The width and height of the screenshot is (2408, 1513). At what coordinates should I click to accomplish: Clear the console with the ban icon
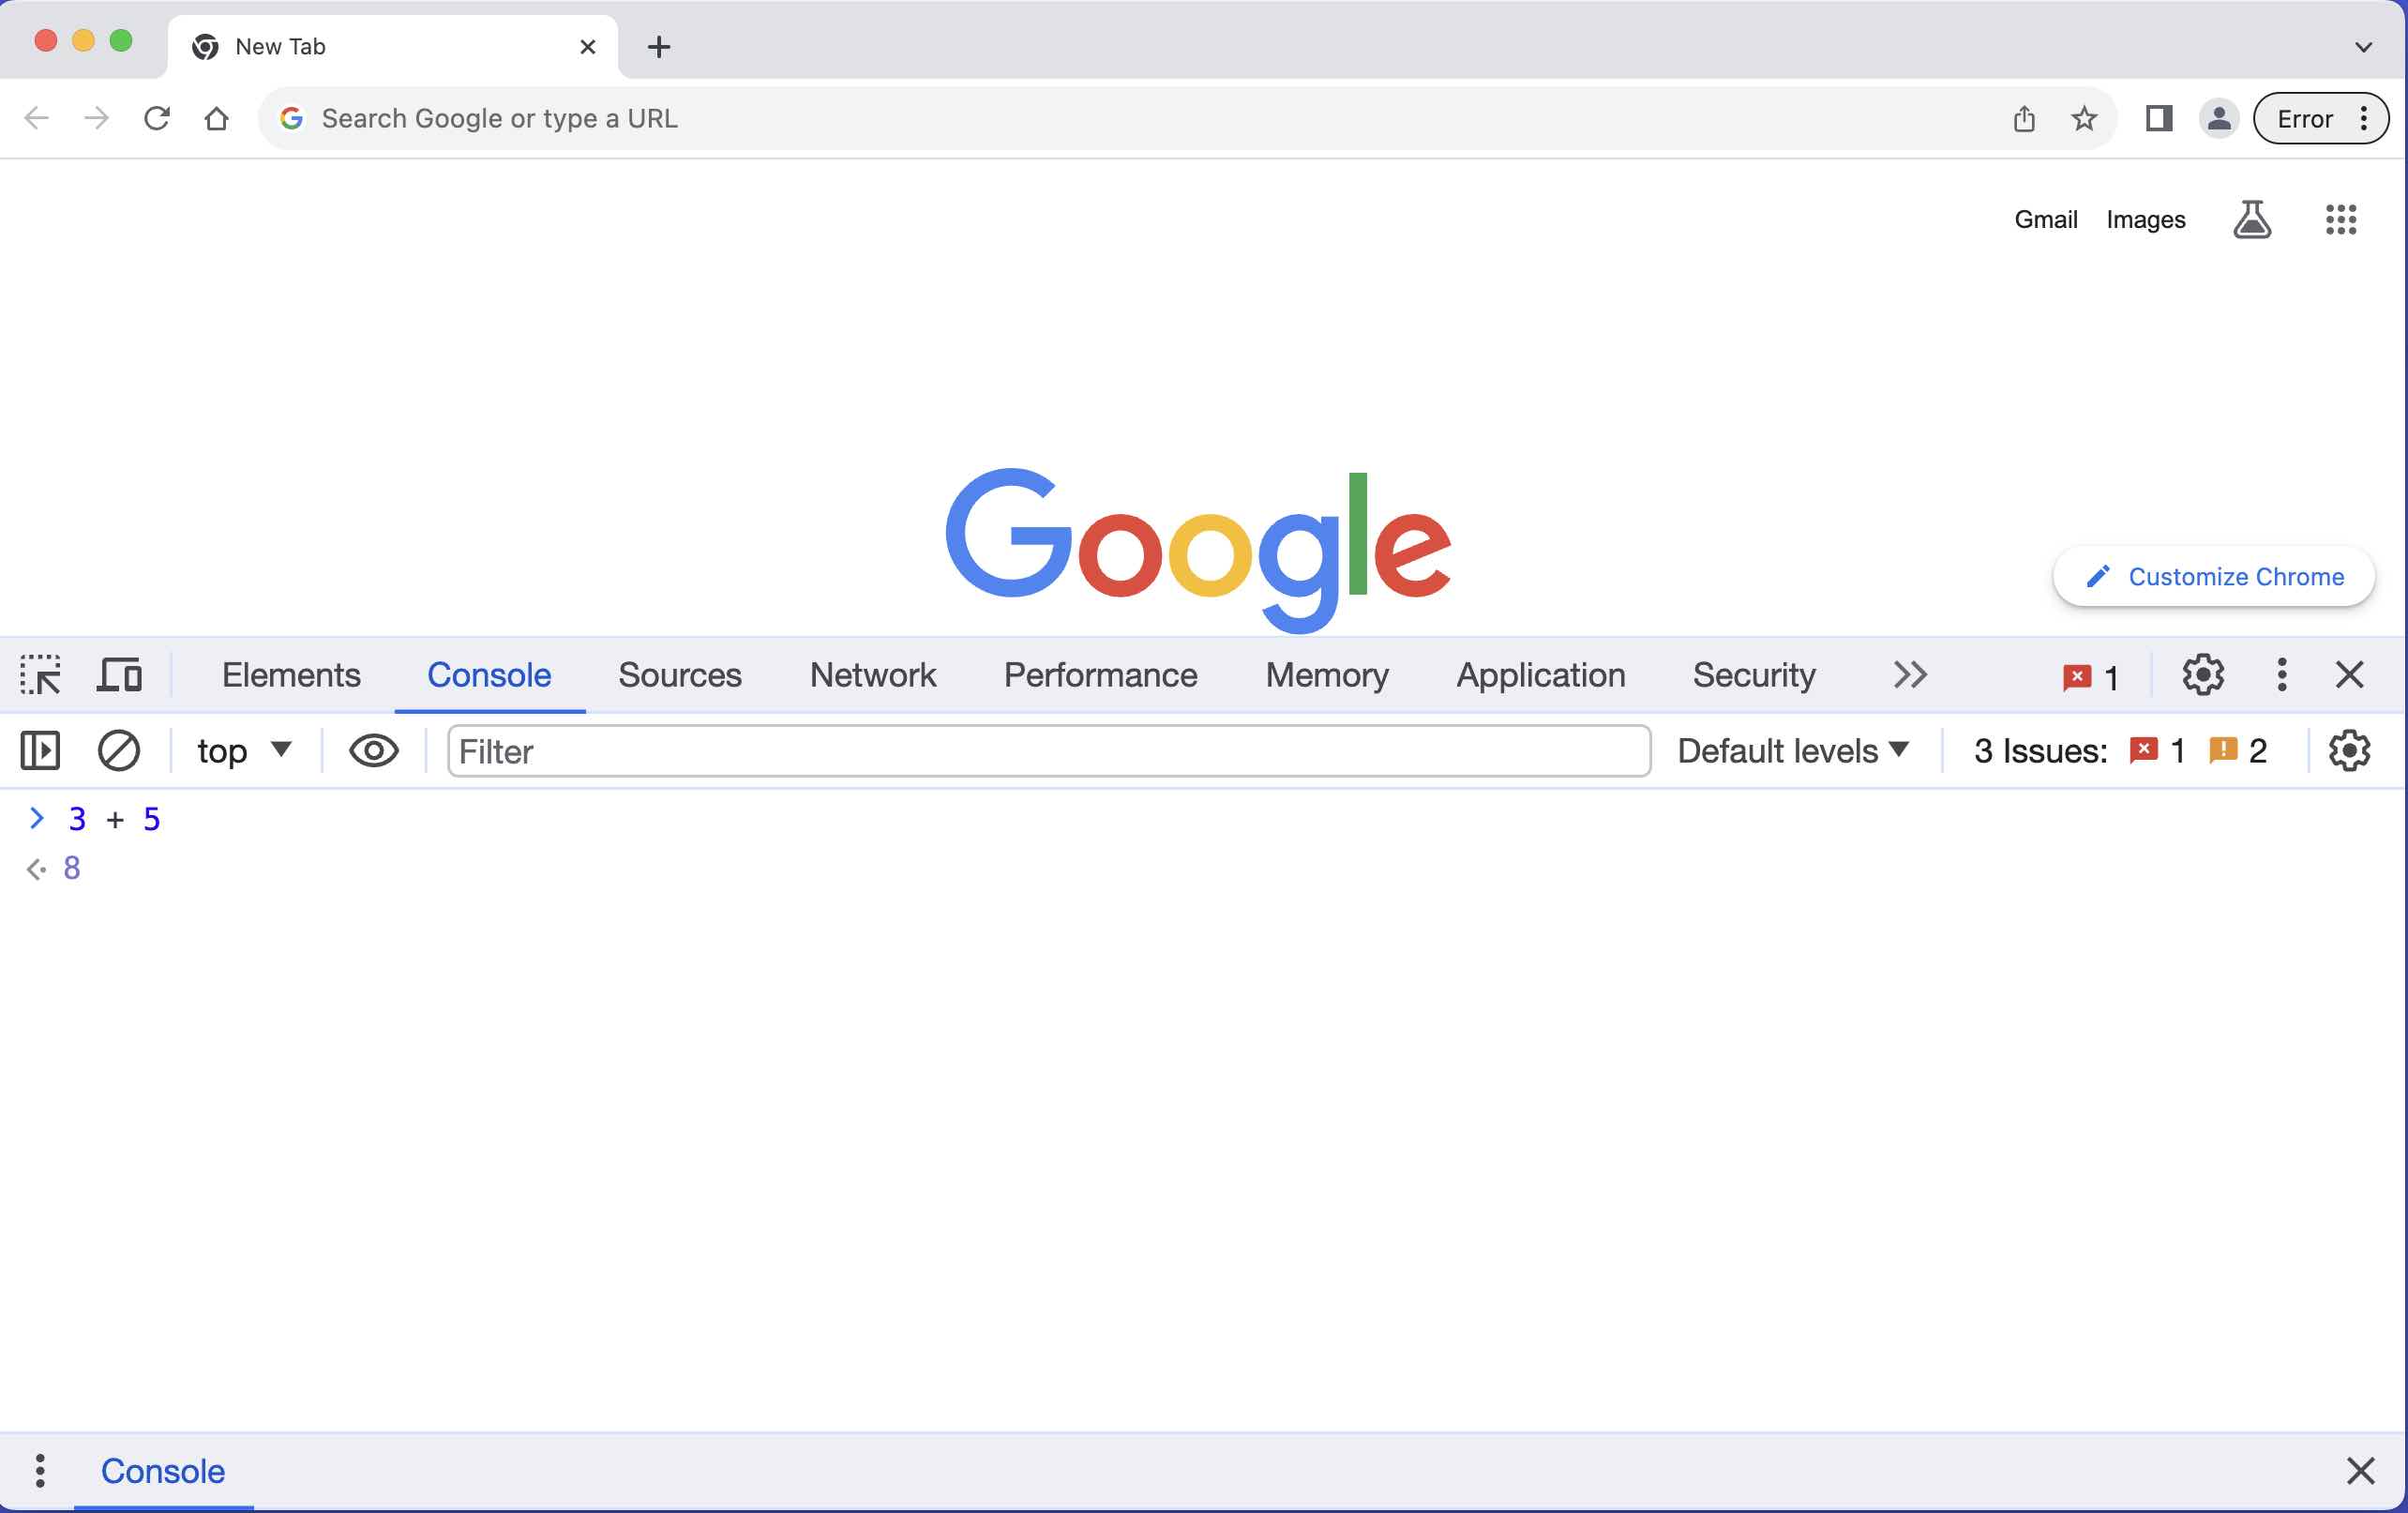tap(119, 751)
